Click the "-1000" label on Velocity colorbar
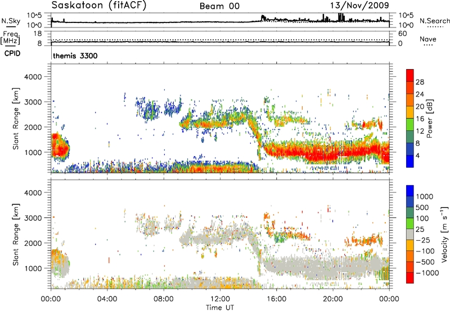This screenshot has height=311, width=450. pos(427,273)
